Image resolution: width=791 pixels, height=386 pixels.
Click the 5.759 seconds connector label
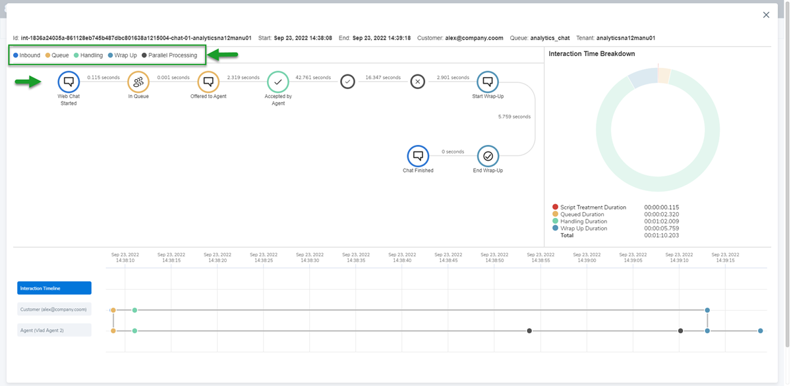click(x=515, y=117)
